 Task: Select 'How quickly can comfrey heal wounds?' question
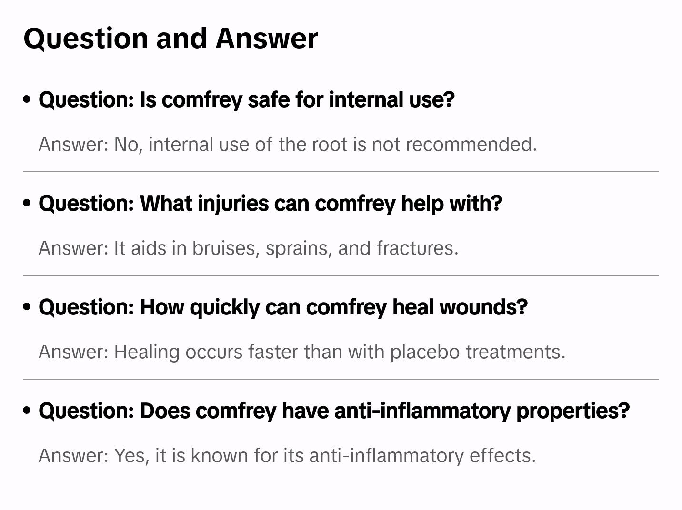(283, 307)
